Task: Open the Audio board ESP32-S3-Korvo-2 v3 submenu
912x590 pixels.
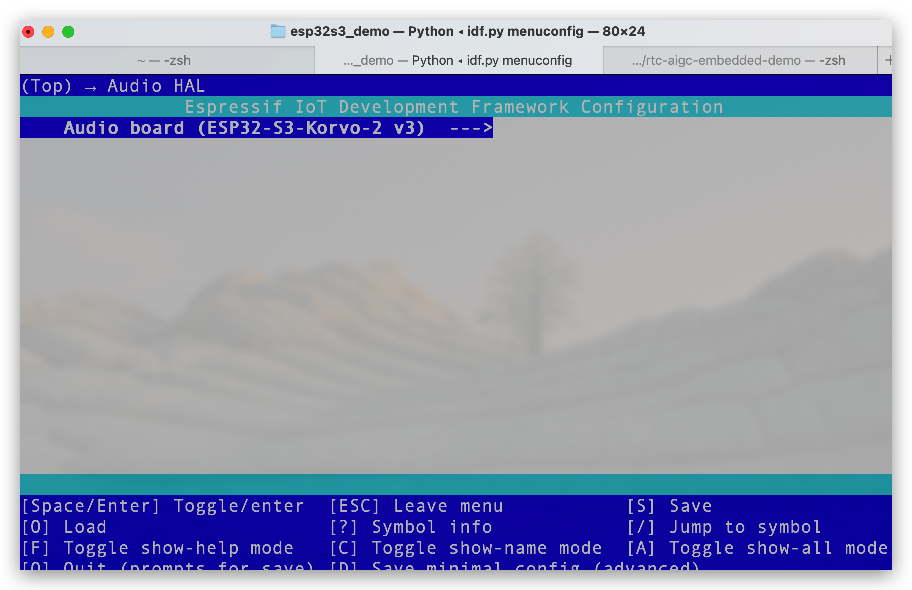Action: [x=256, y=128]
